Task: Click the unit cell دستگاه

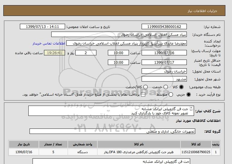Action: [83, 152]
